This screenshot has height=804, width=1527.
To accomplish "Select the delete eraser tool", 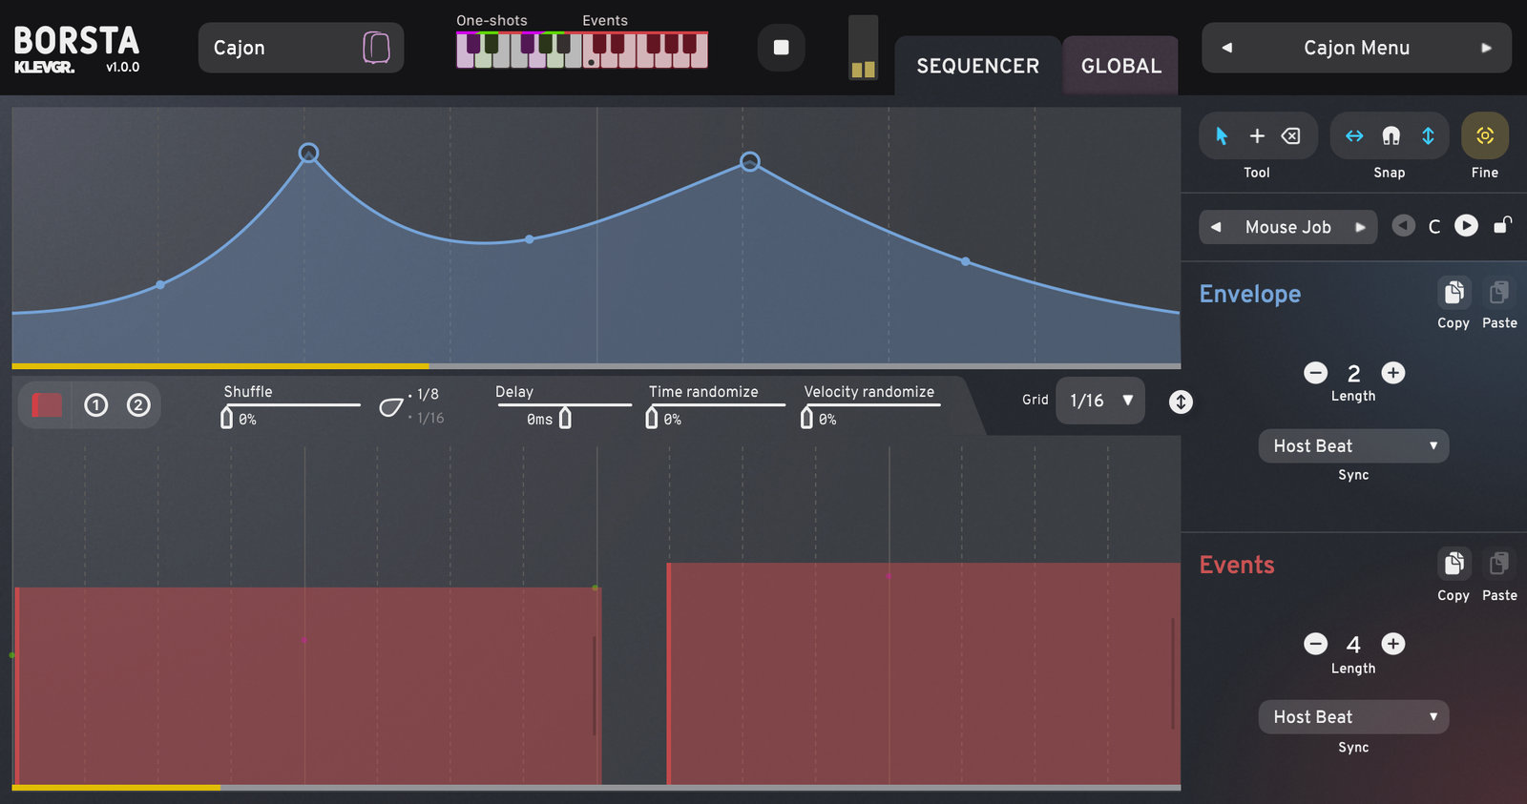I will [1290, 136].
